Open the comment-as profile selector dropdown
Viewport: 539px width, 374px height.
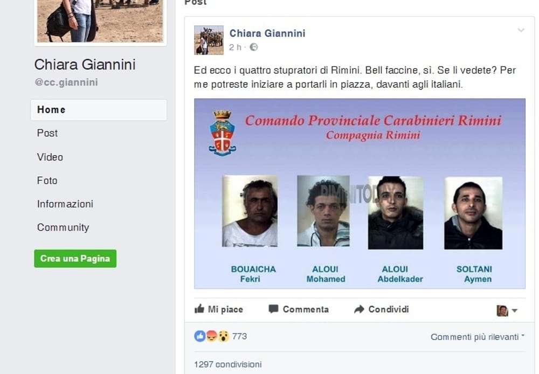click(x=507, y=310)
